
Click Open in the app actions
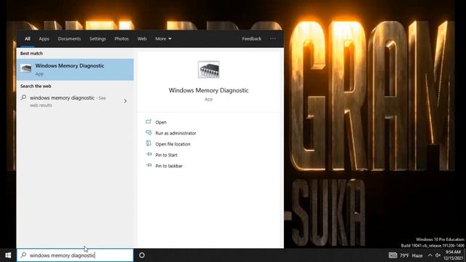tap(161, 122)
